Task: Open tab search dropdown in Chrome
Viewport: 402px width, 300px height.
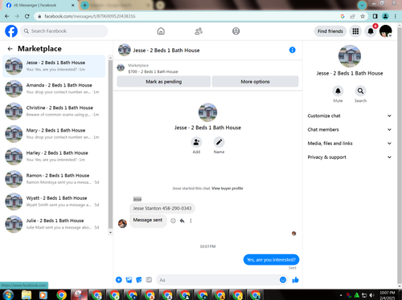Action: pyautogui.click(x=362, y=5)
